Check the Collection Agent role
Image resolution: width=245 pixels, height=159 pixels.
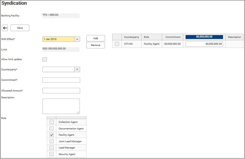point(52,122)
